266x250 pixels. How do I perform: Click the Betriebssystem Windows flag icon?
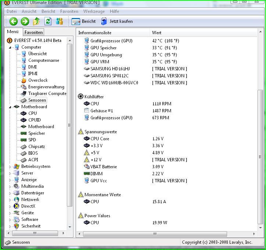(17, 166)
